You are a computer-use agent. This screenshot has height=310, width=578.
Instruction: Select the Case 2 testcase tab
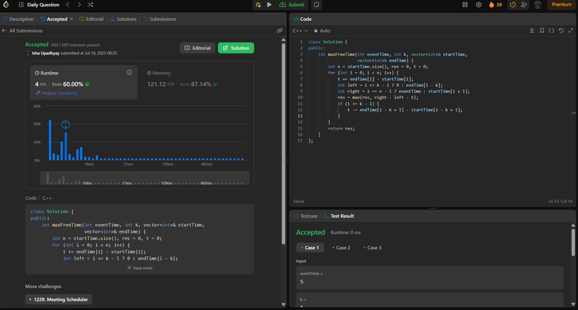342,247
